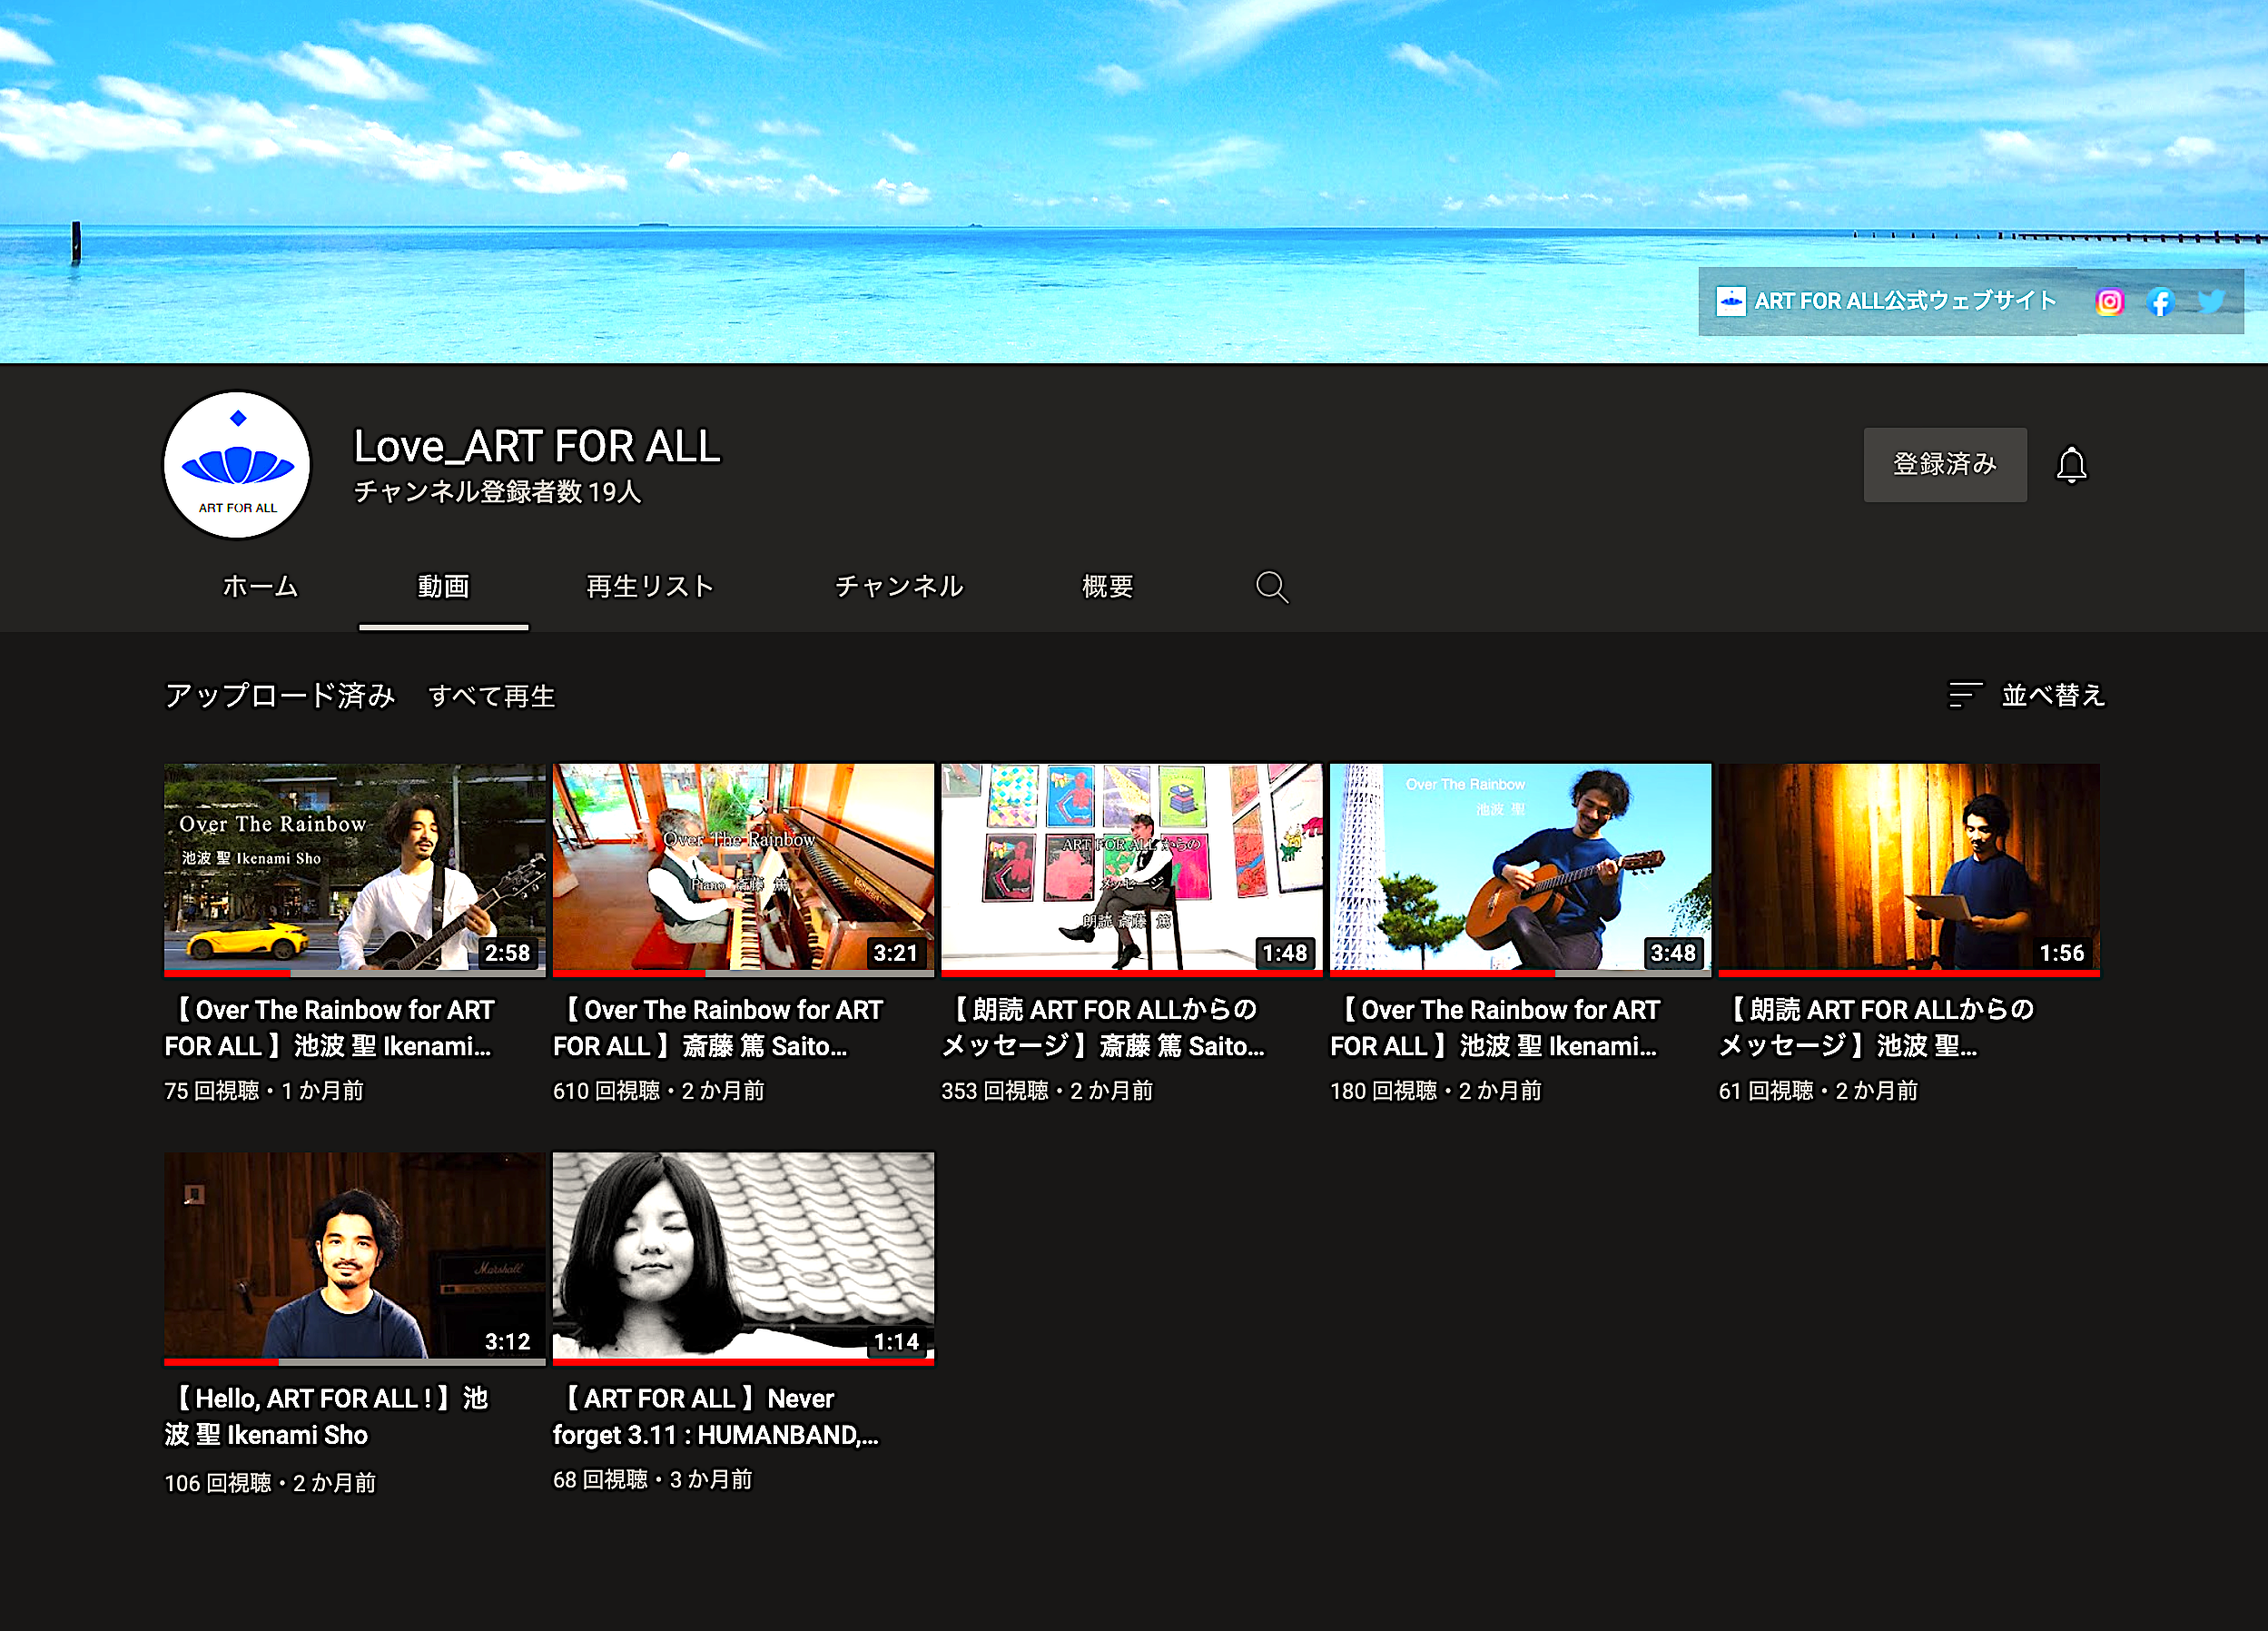This screenshot has width=2268, height=1631.
Task: Switch to the ホーム tab
Action: coord(260,586)
